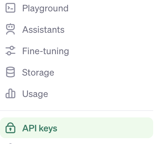
Task: Click the partially visible icon below API keys
Action: pyautogui.click(x=10, y=143)
